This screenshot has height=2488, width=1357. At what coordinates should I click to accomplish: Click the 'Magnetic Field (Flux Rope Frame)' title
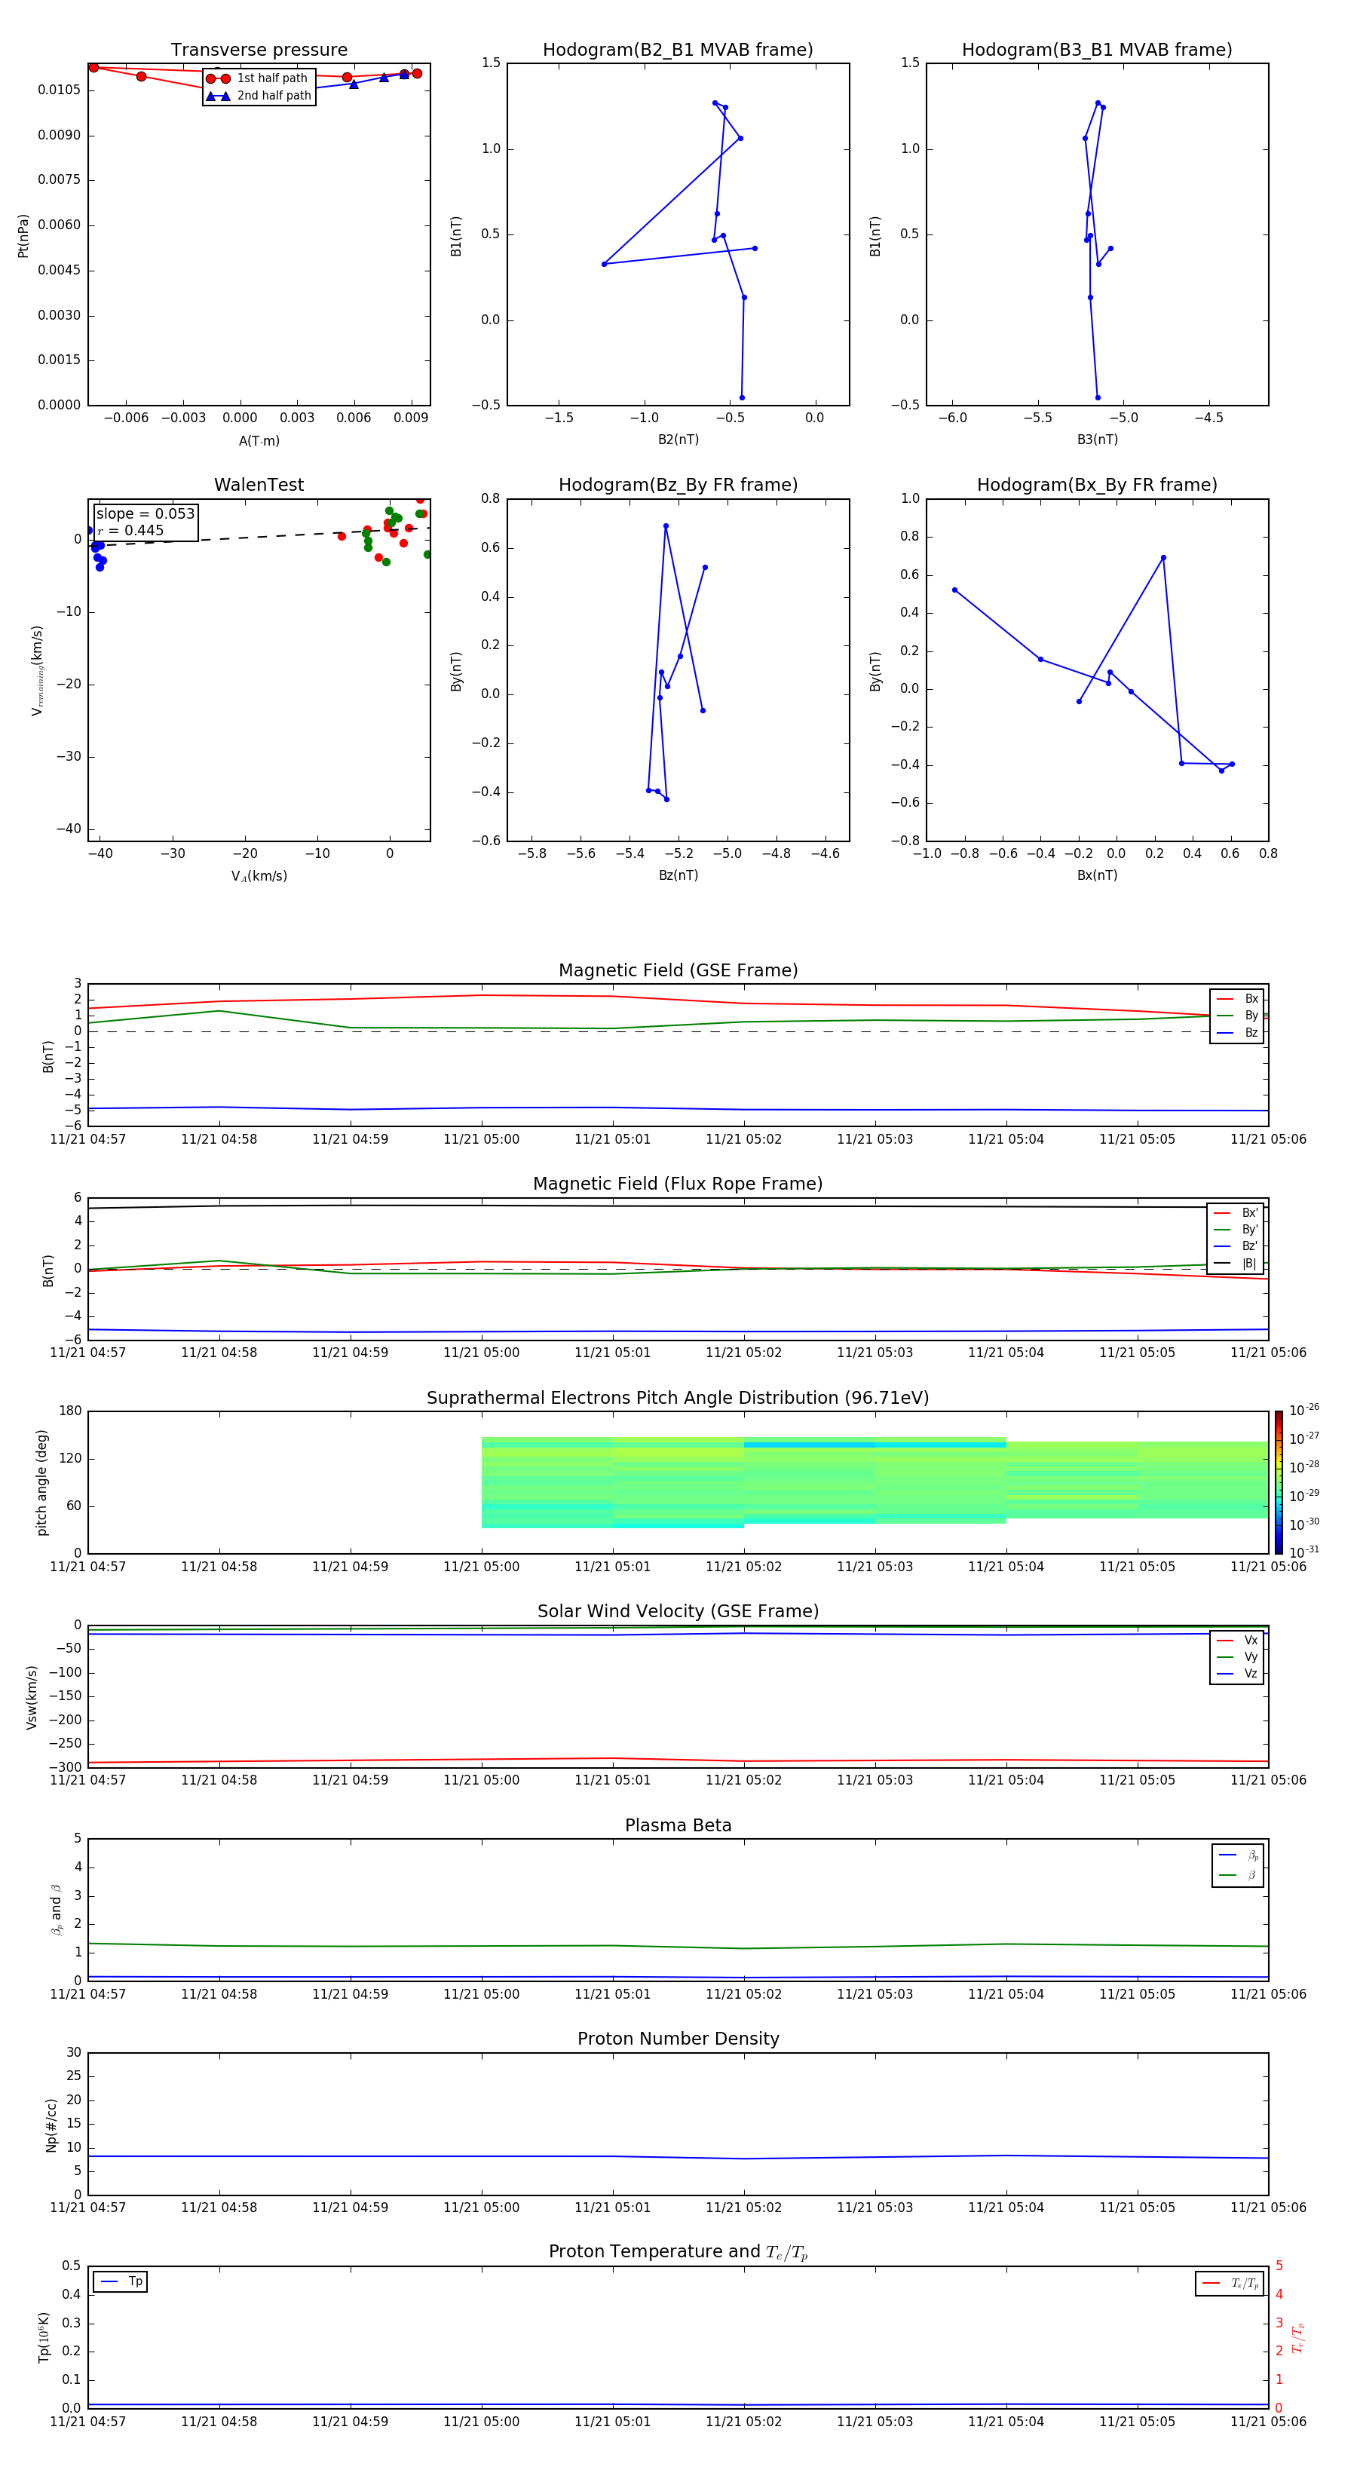click(x=678, y=1184)
